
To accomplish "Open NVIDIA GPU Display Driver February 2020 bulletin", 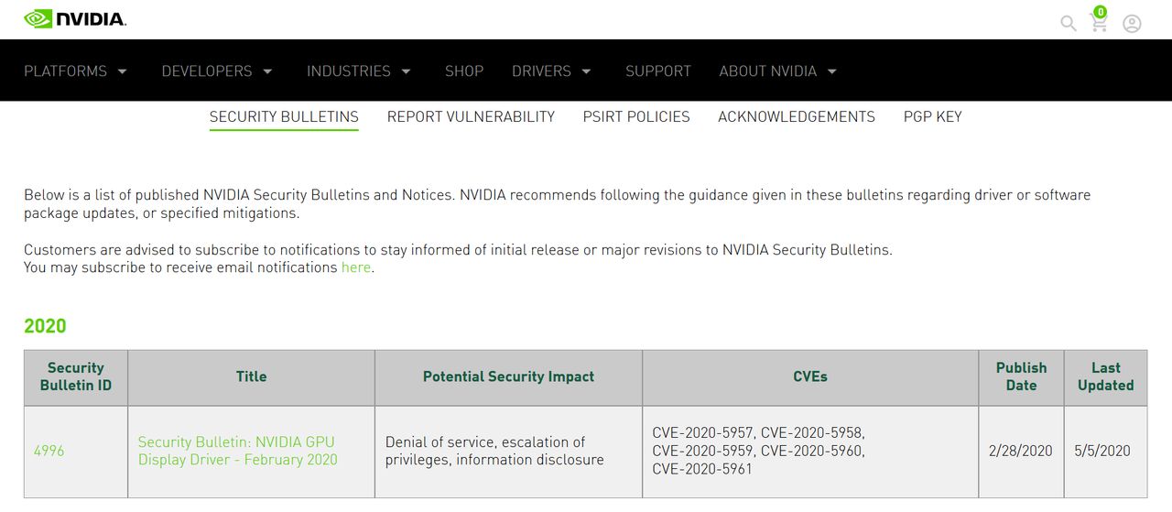I will (x=238, y=451).
